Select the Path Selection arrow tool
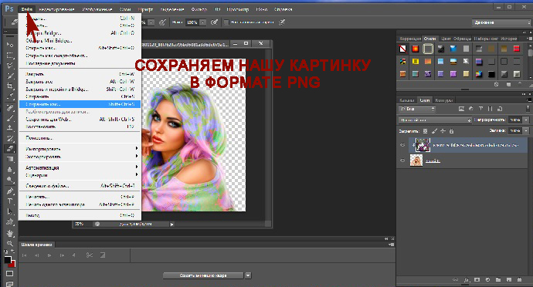Image resolution: width=533 pixels, height=287 pixels. tap(10, 211)
